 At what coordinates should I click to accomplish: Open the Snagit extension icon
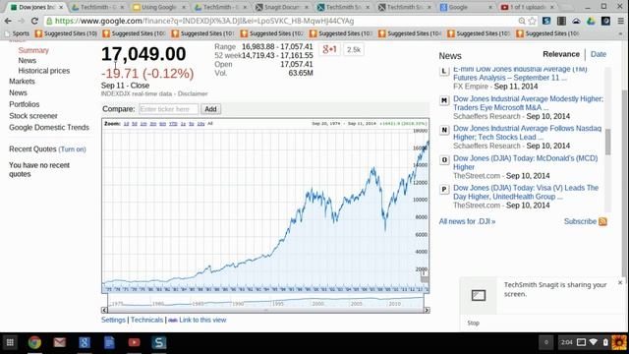[x=546, y=21]
